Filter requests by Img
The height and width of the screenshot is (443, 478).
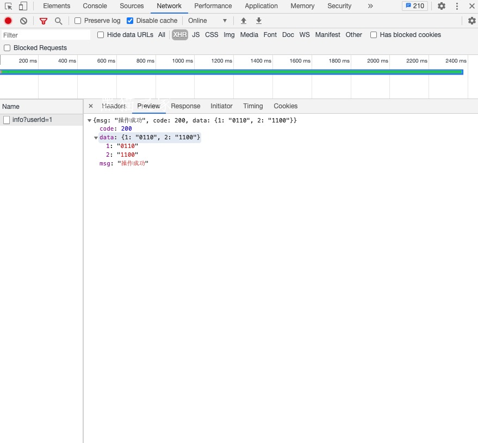(229, 35)
